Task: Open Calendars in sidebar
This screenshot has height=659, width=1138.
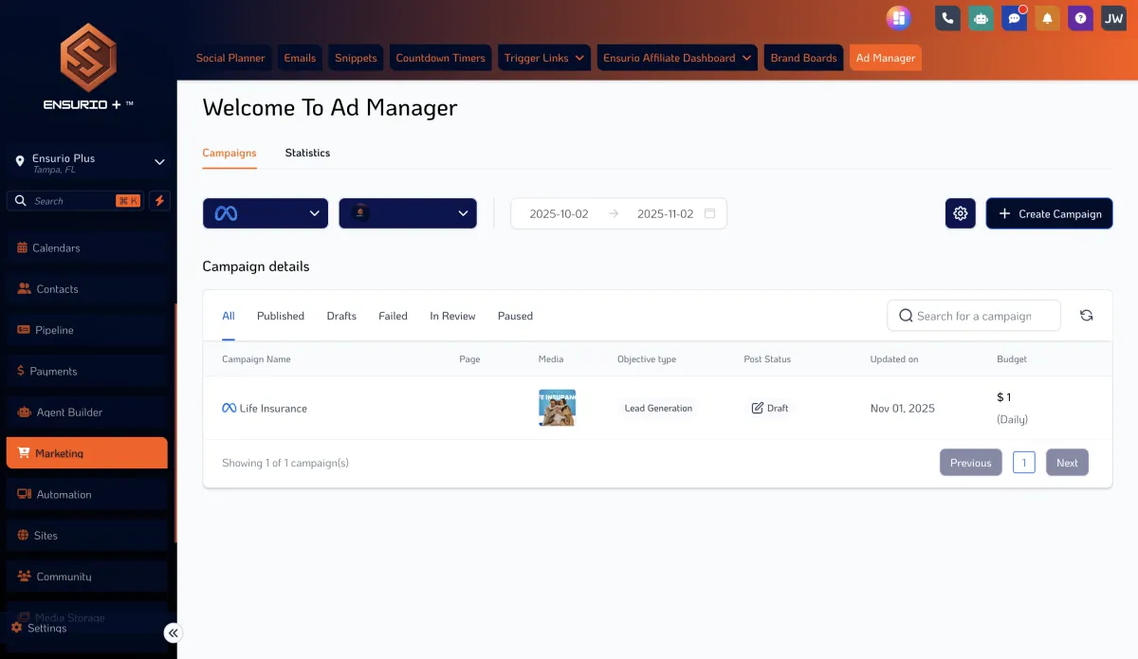Action: click(87, 247)
